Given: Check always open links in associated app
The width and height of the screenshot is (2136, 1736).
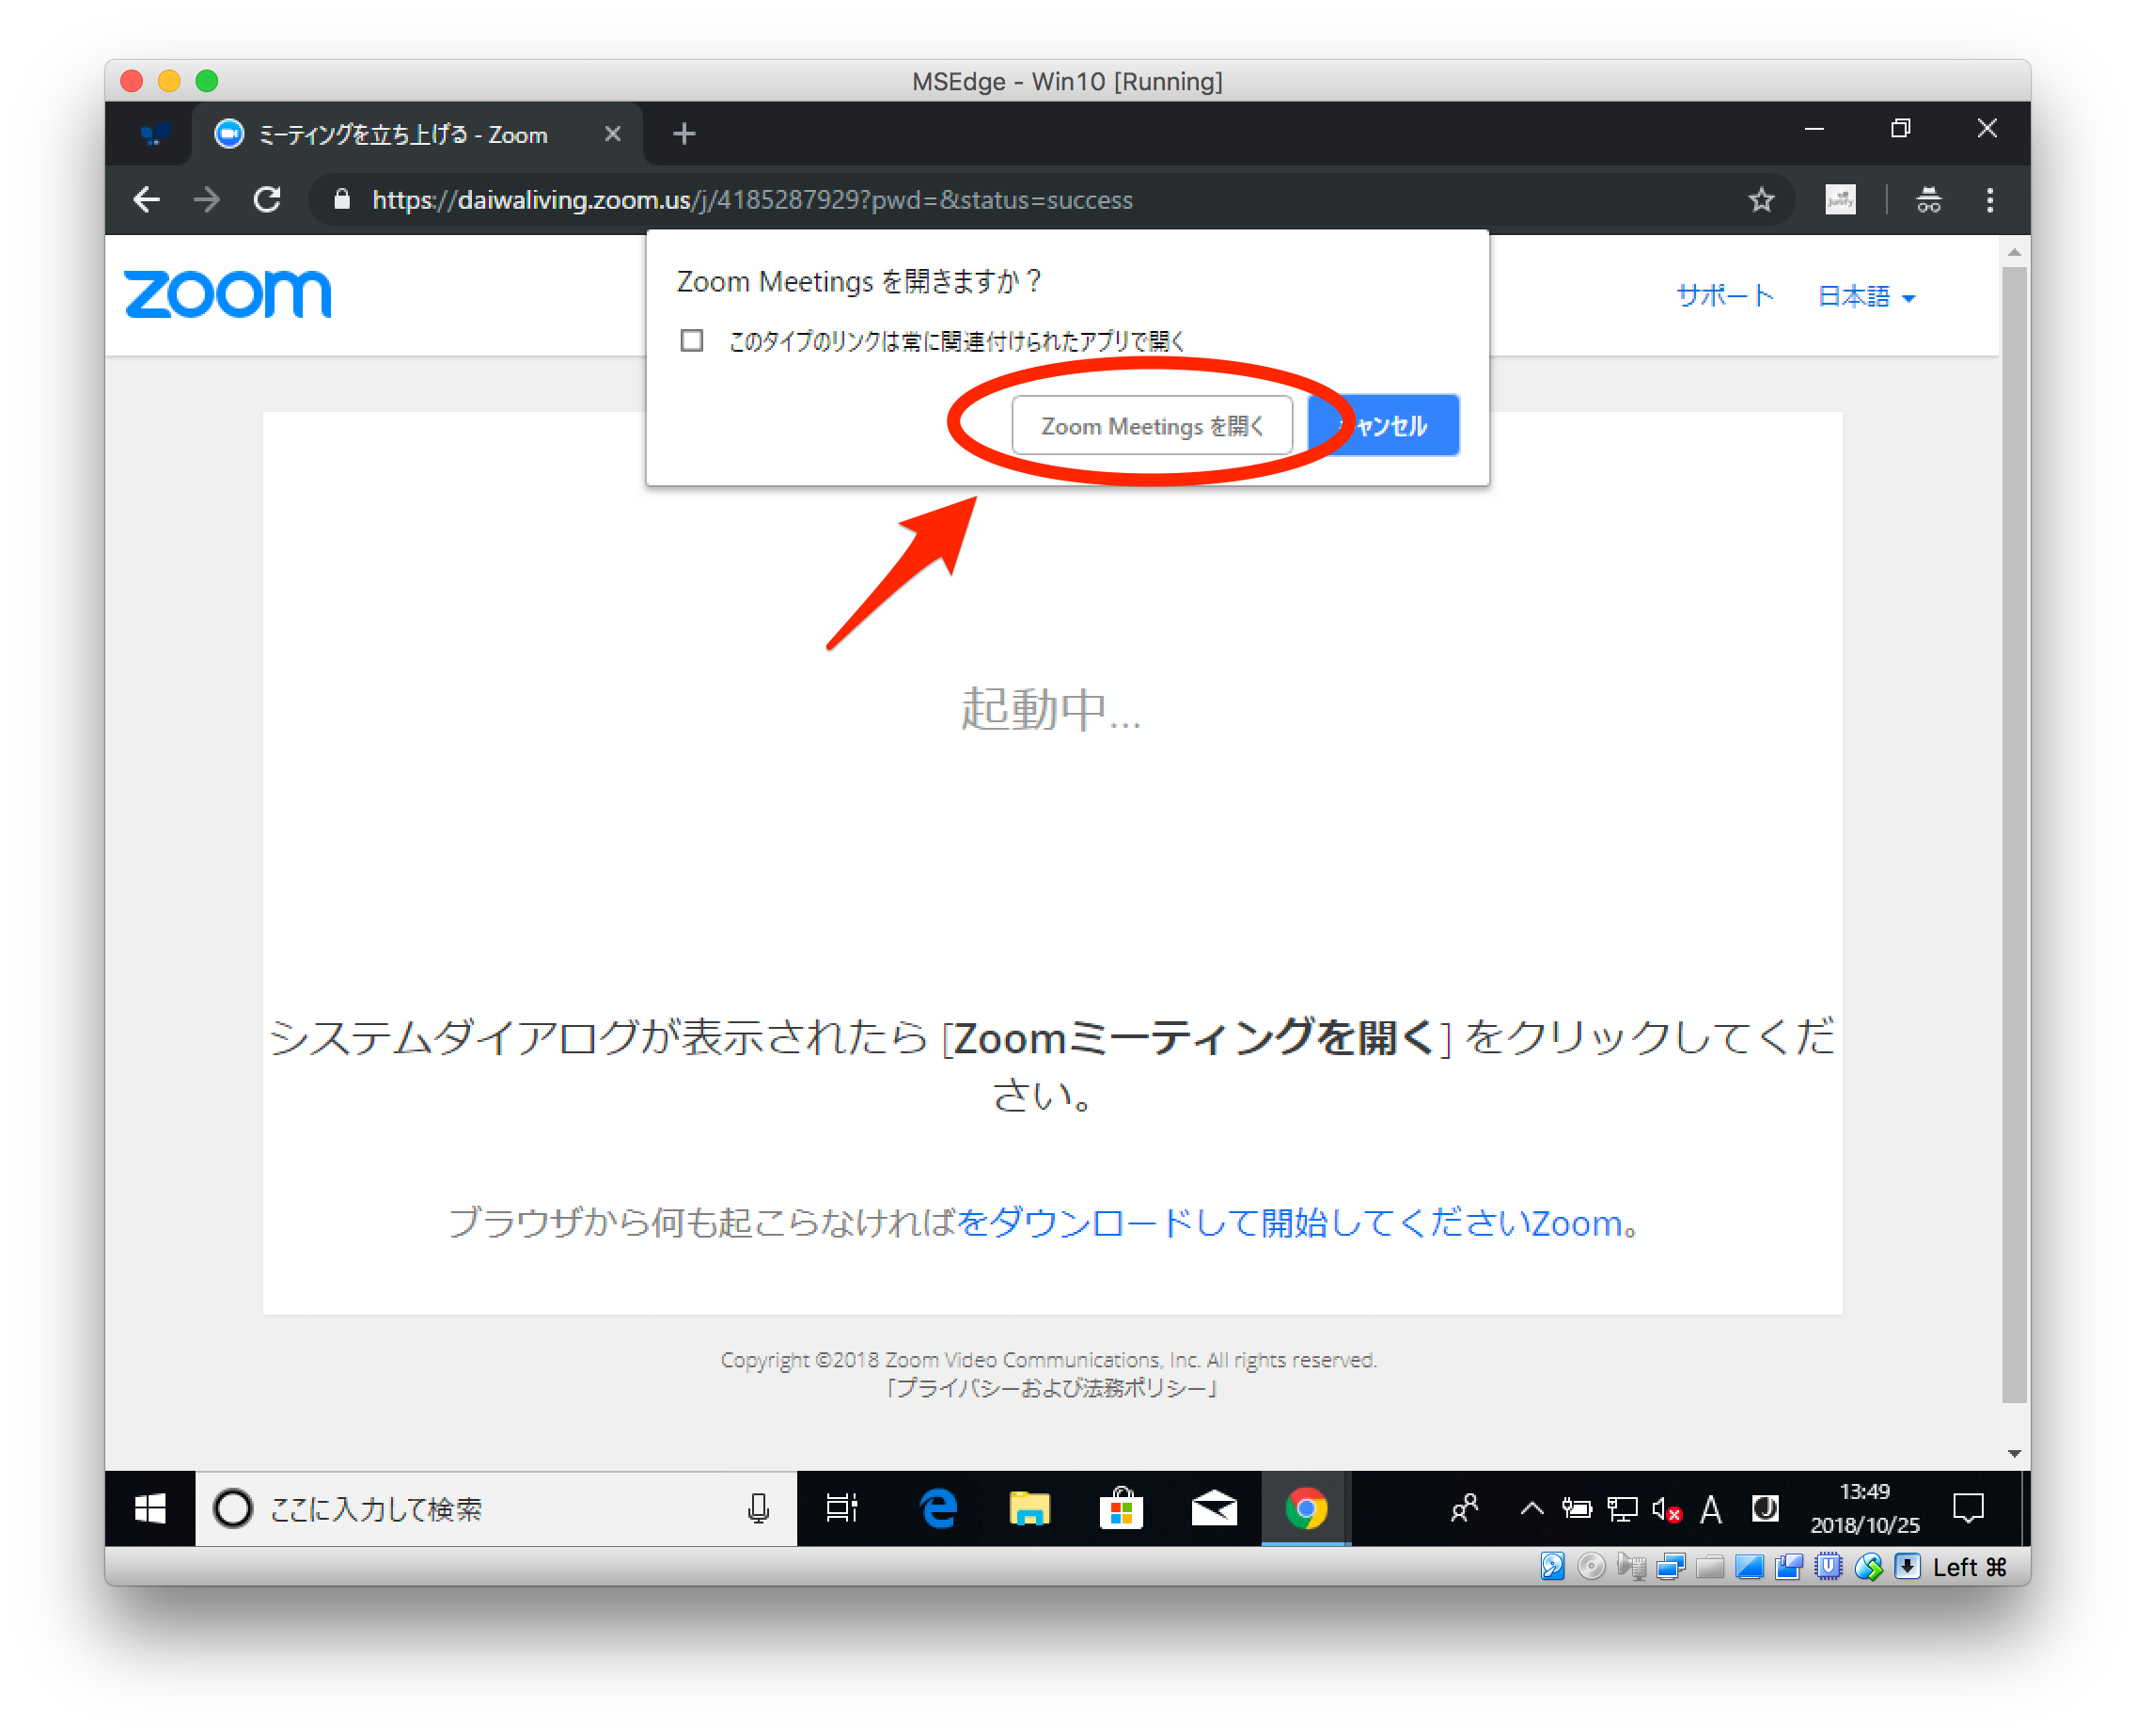Looking at the screenshot, I should point(692,341).
